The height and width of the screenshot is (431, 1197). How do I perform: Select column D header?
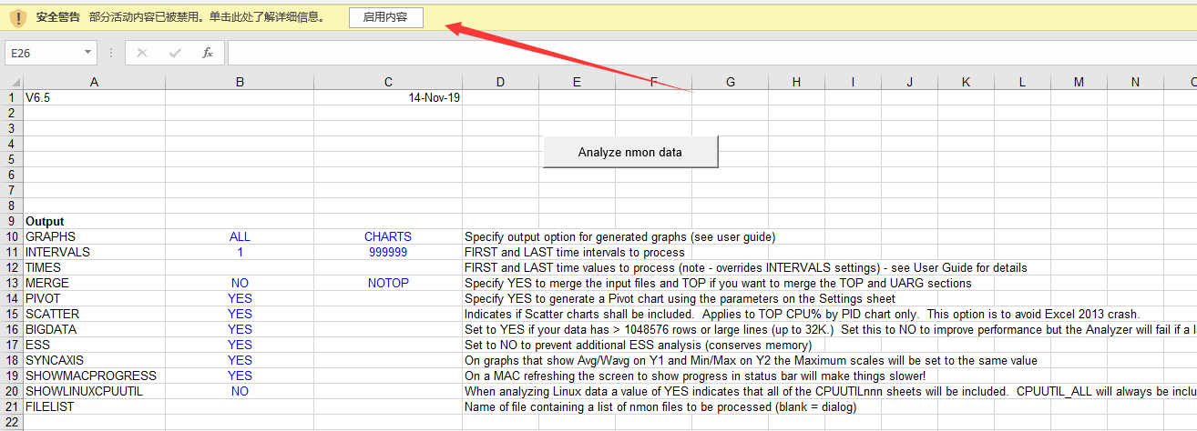500,82
